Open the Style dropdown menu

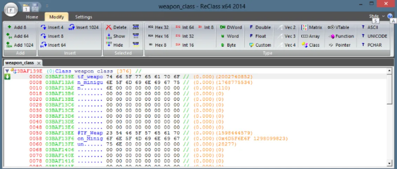[377, 16]
